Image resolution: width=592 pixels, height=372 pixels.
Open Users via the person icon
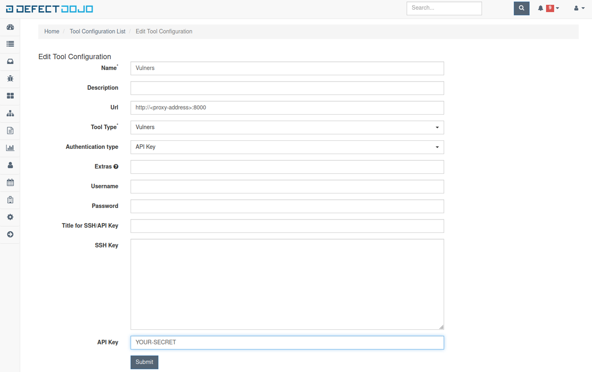(10, 165)
